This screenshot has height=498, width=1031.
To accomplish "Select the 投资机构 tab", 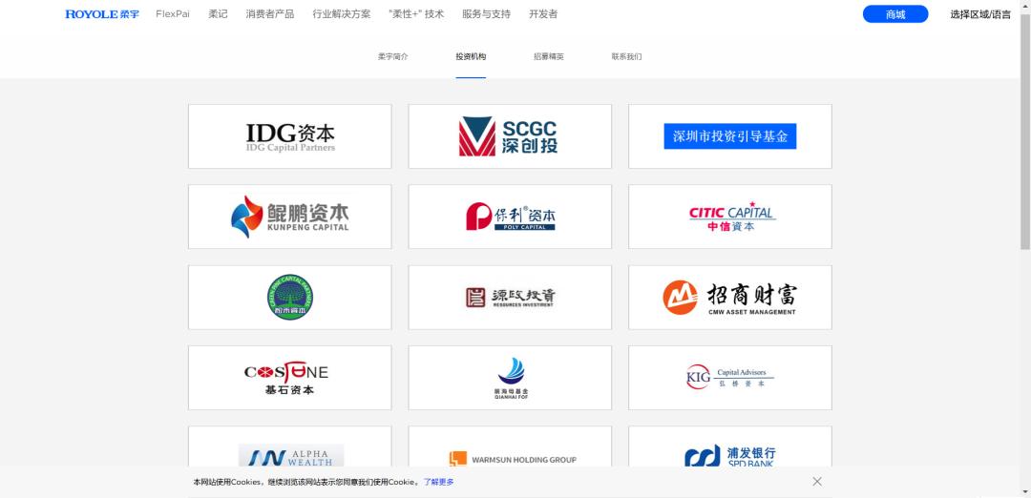I will coord(471,56).
